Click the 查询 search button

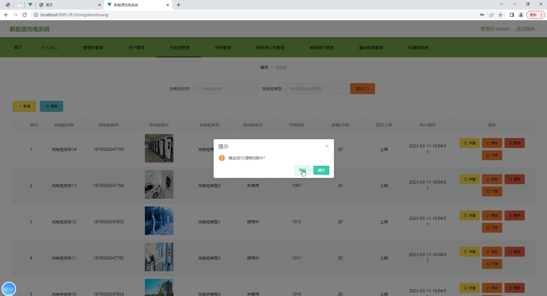coord(362,89)
